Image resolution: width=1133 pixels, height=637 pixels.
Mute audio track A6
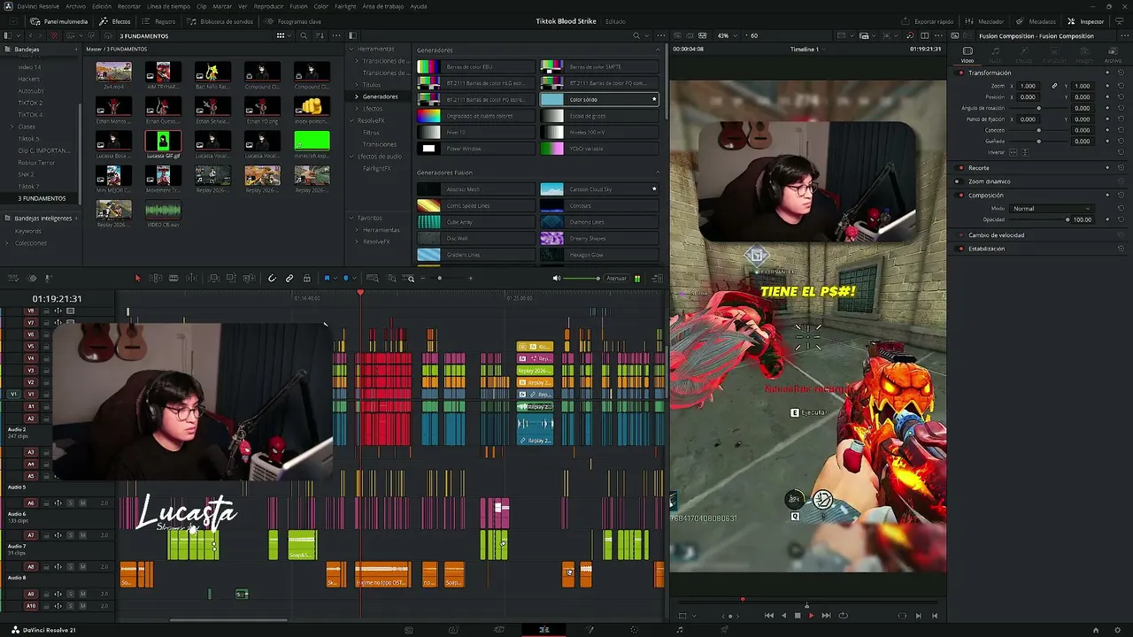[83, 503]
